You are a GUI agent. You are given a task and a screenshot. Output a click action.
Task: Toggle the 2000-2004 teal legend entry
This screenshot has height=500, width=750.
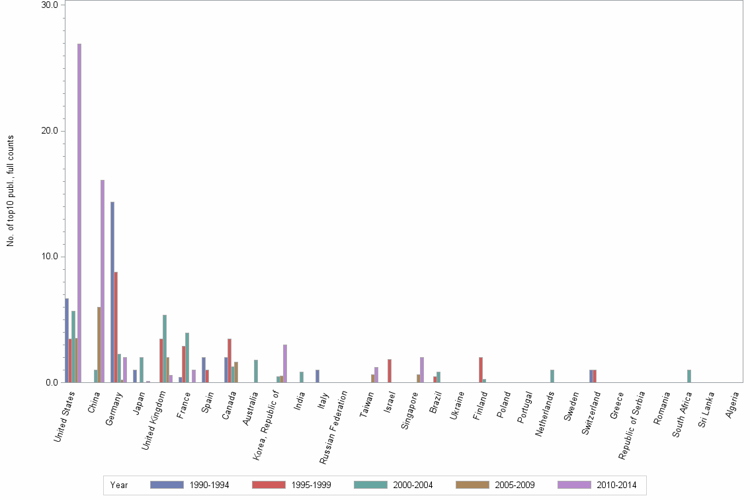click(x=372, y=484)
